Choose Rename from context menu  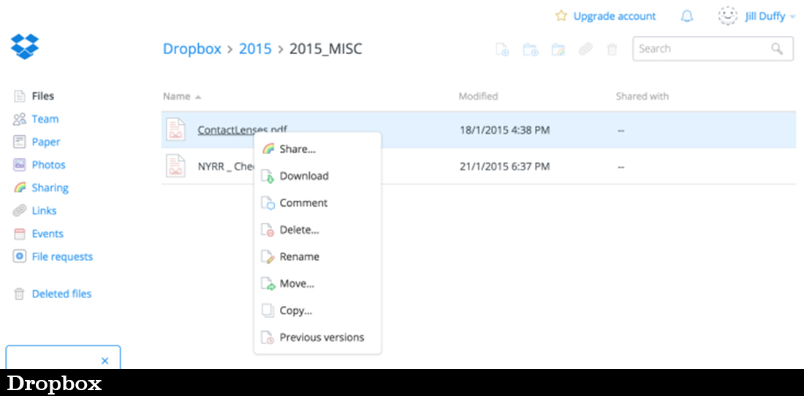point(317,256)
